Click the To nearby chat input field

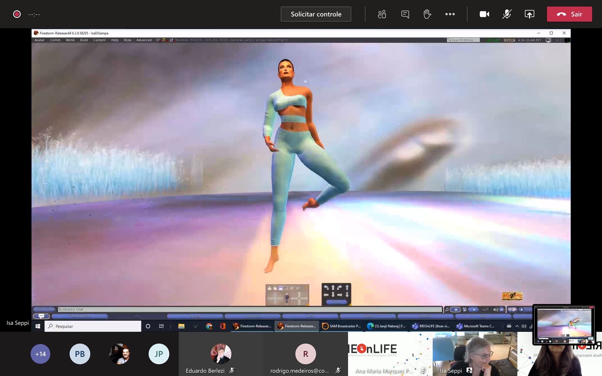point(250,309)
